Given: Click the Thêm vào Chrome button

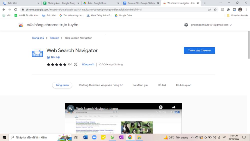Looking at the screenshot, I should [199, 50].
